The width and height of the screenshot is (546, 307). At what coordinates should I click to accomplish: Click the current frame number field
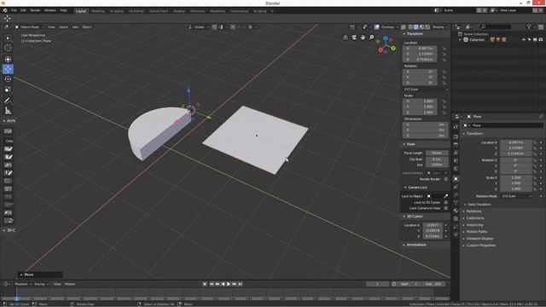pyautogui.click(x=377, y=284)
